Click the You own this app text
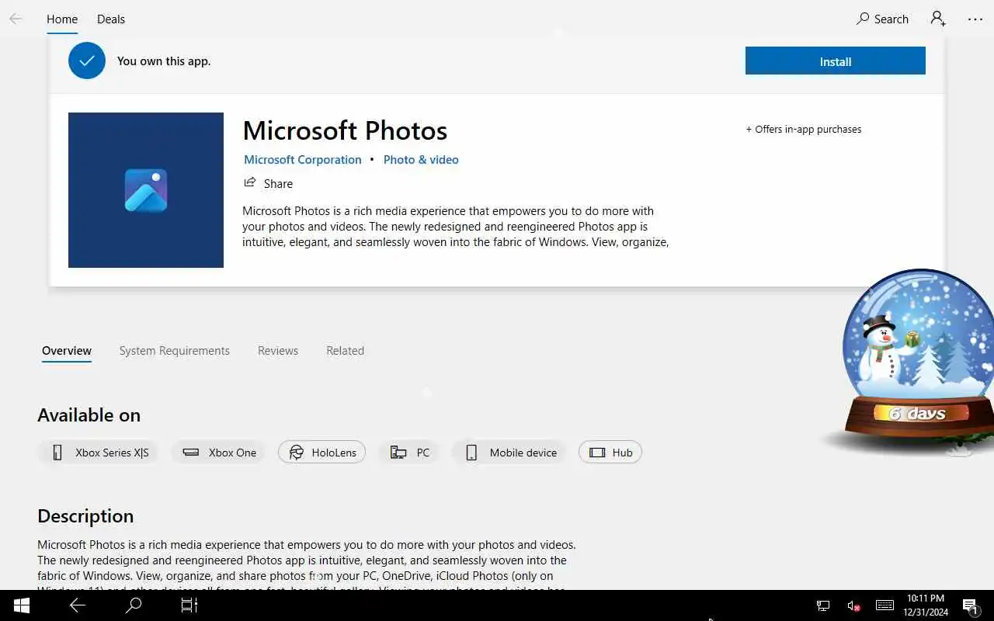 point(164,61)
